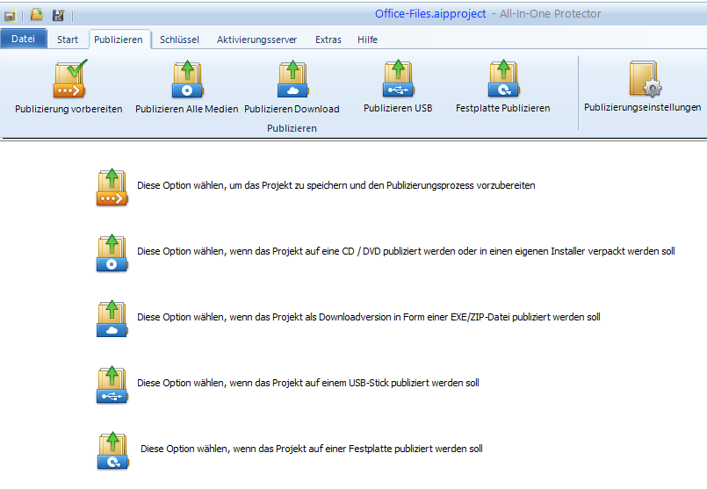Open the Hilfe tab
Screen dimensions: 707x489
(x=367, y=40)
